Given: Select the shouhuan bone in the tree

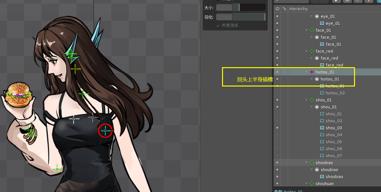Looking at the screenshot, I should [325, 184].
